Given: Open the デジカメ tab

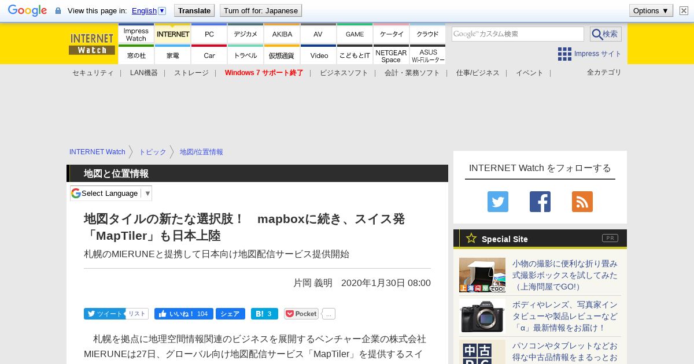Looking at the screenshot, I should pyautogui.click(x=245, y=34).
